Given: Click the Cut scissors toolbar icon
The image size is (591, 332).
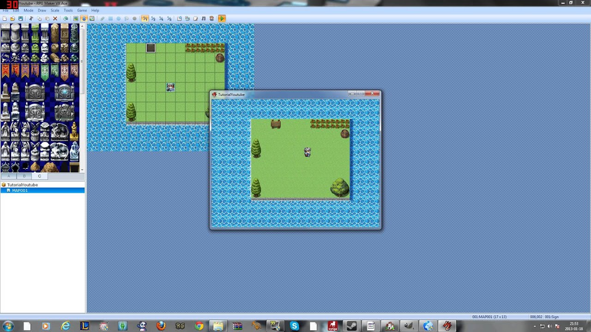Looking at the screenshot, I should point(31,18).
